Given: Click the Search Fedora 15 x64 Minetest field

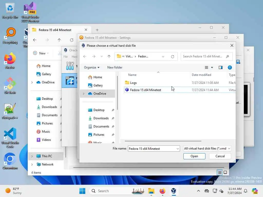Looking at the screenshot, I should (203, 56).
